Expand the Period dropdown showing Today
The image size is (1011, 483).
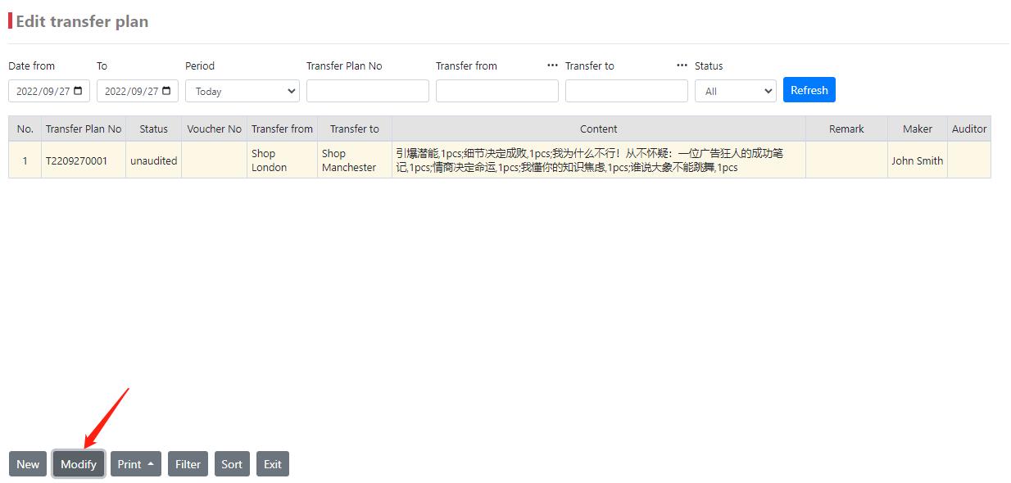coord(243,91)
